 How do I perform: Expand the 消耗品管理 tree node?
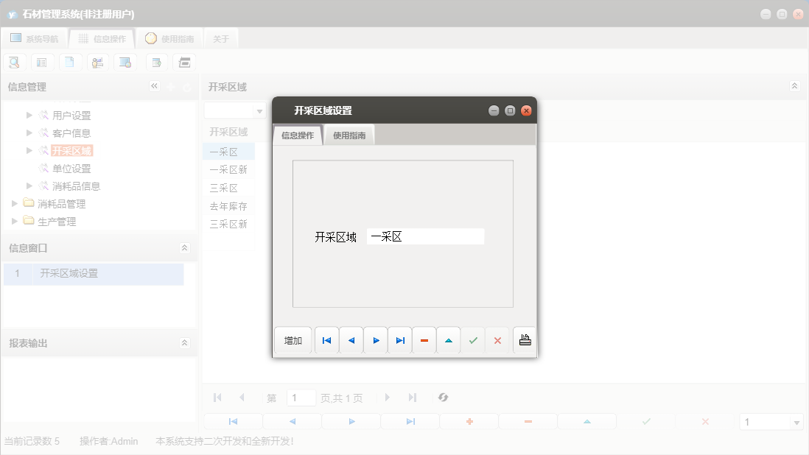[13, 203]
